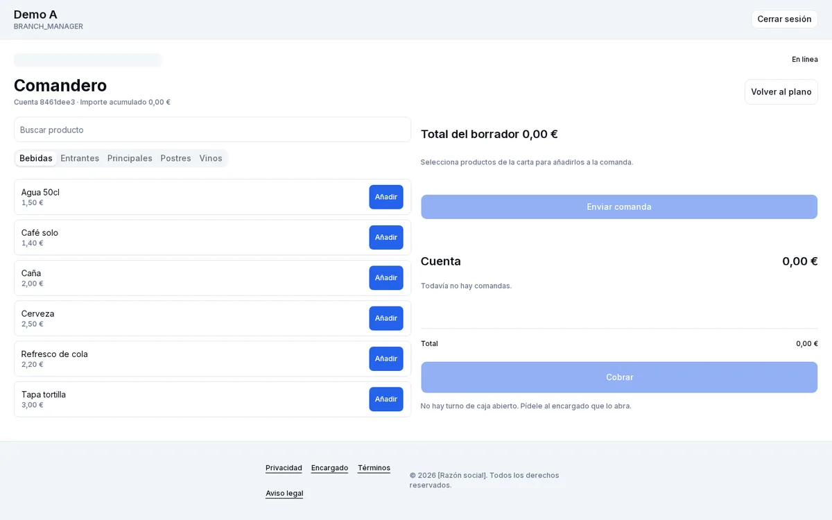Open the Entrantes category tab

pyautogui.click(x=80, y=158)
